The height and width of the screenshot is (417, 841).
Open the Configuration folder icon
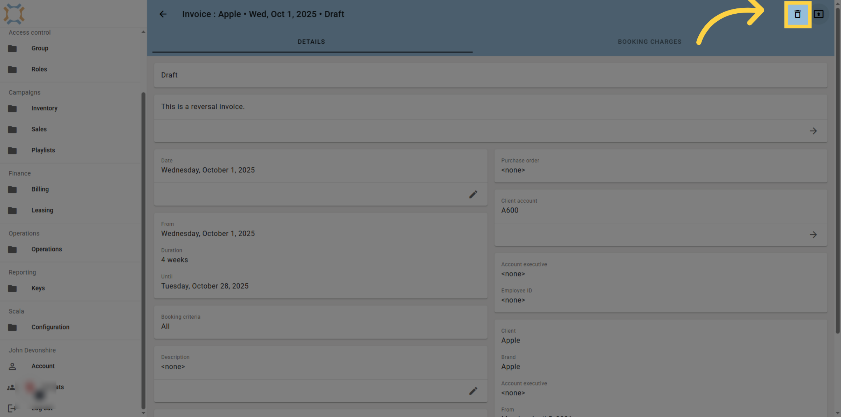tap(12, 327)
